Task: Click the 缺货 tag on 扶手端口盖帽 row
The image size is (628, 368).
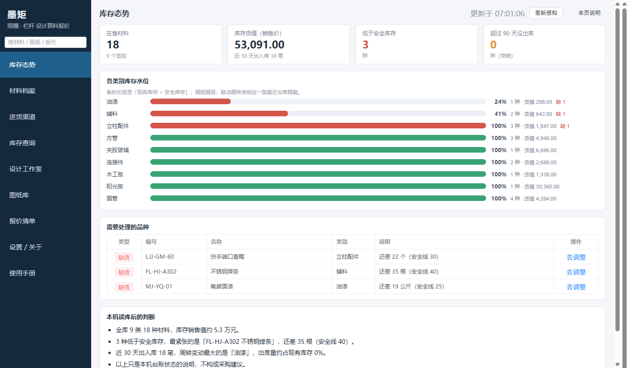Action: pos(124,257)
